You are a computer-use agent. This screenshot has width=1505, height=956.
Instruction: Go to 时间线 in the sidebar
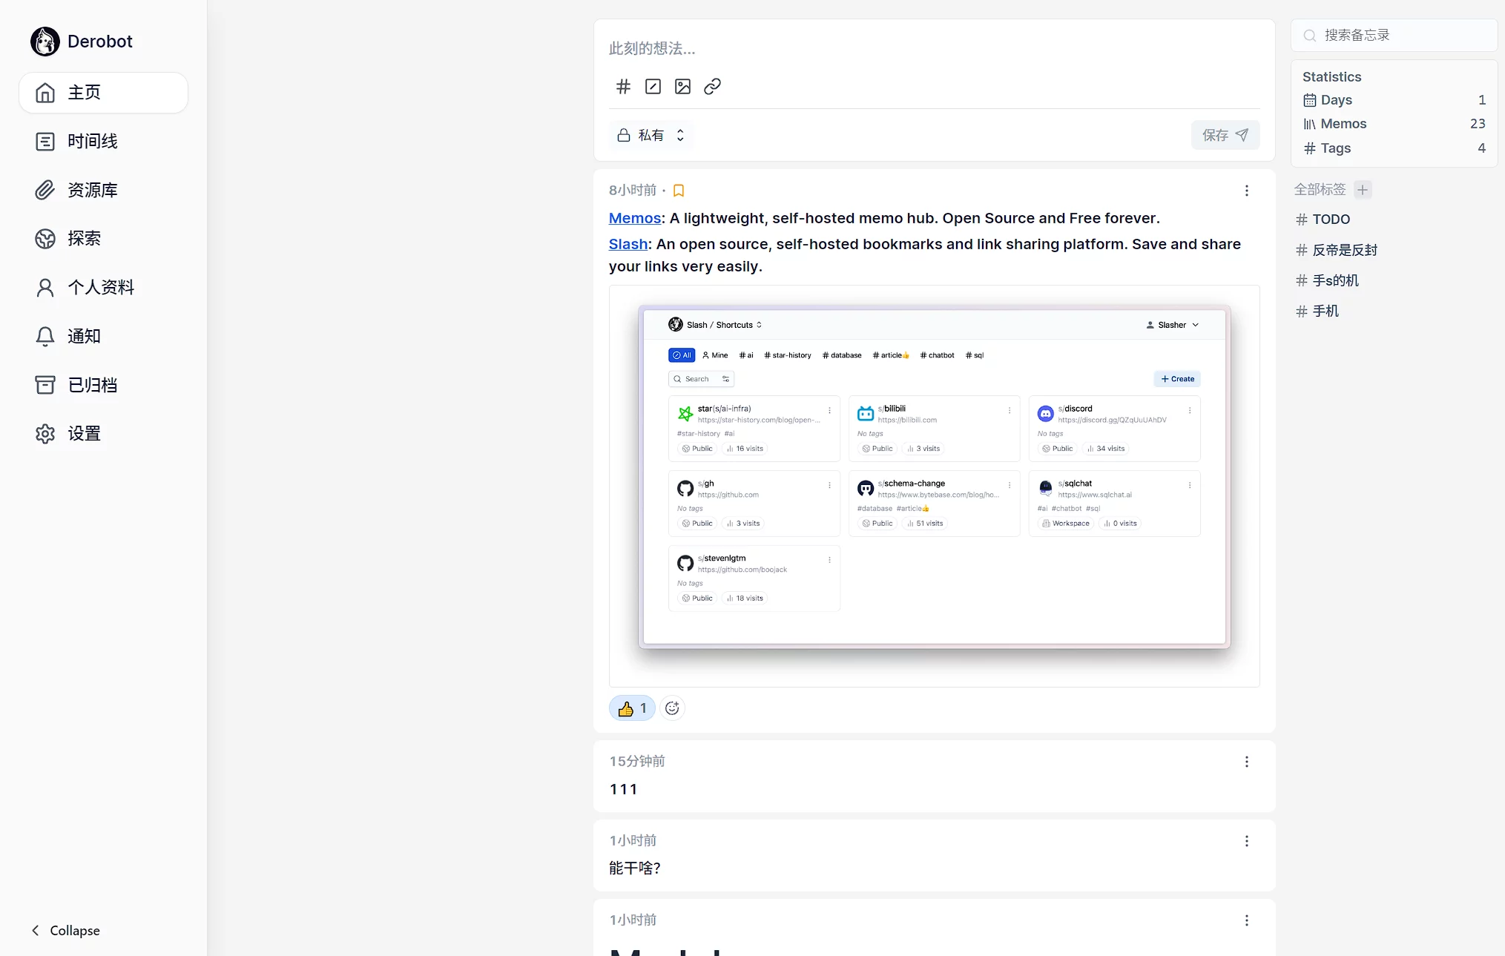pos(92,141)
